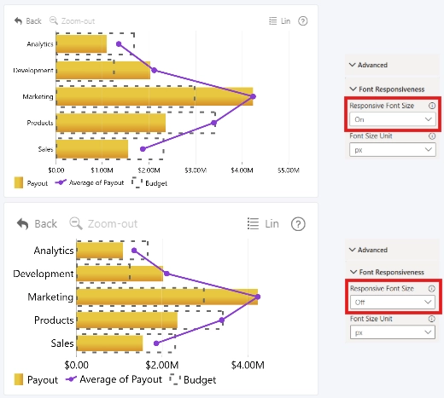444x398 pixels.
Task: Select Analytics payout bar in top chart
Action: point(81,43)
